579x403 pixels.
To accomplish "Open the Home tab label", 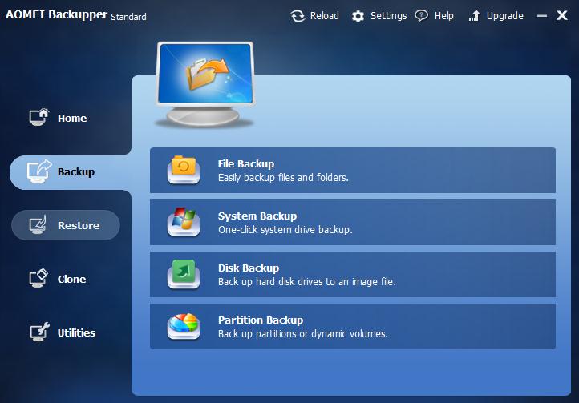I will pyautogui.click(x=72, y=118).
